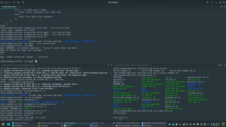Maximize the bottom-right terminal pane
226x127 pixels.
pyautogui.click(x=222, y=65)
